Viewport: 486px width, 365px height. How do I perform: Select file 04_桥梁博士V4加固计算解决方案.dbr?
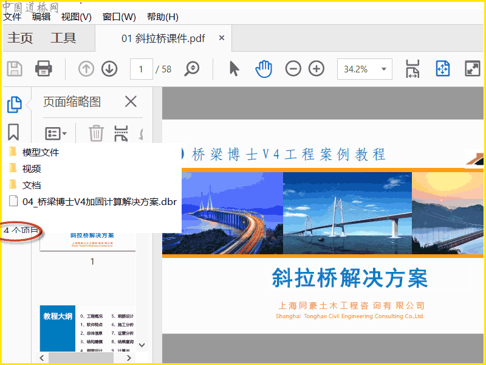pos(93,202)
